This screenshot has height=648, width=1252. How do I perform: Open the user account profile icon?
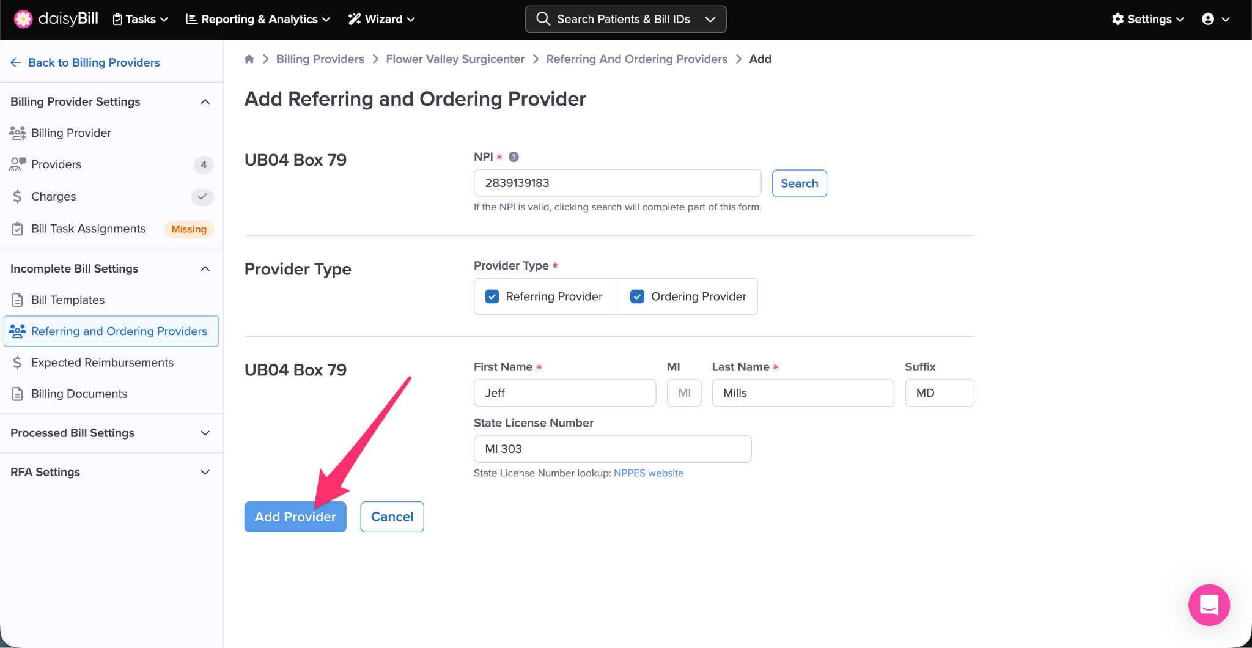point(1208,19)
